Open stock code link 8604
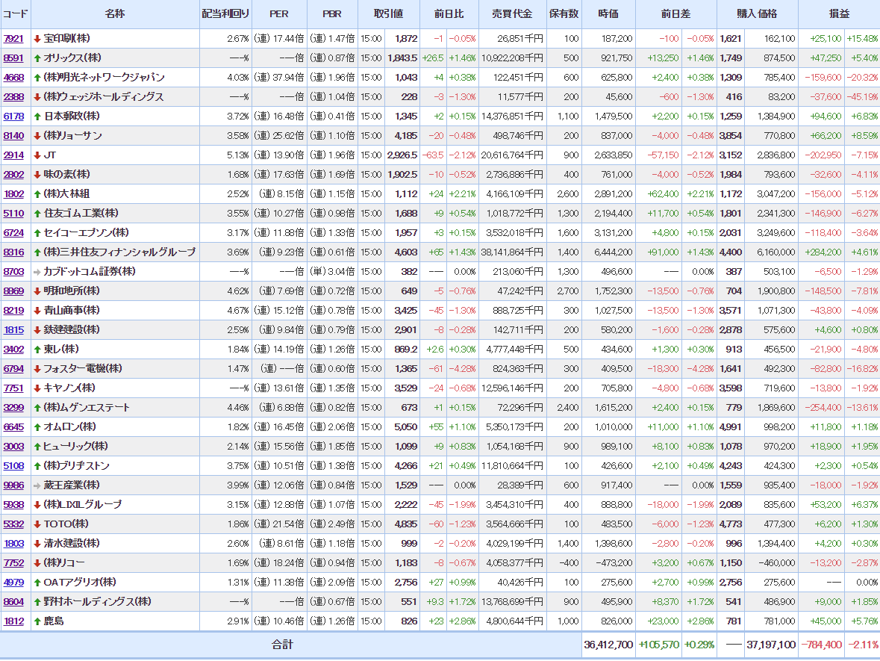The width and height of the screenshot is (880, 661). [x=13, y=602]
